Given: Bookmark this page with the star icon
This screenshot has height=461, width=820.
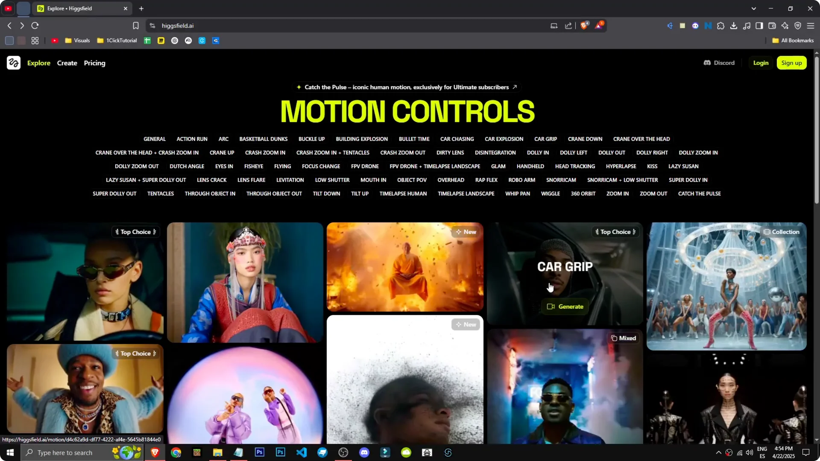Looking at the screenshot, I should coord(136,26).
